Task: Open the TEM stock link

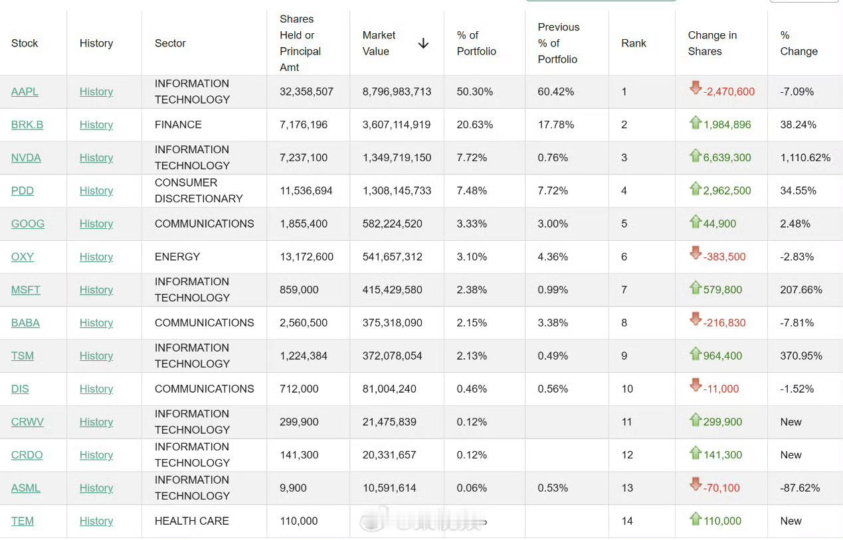Action: pos(23,521)
